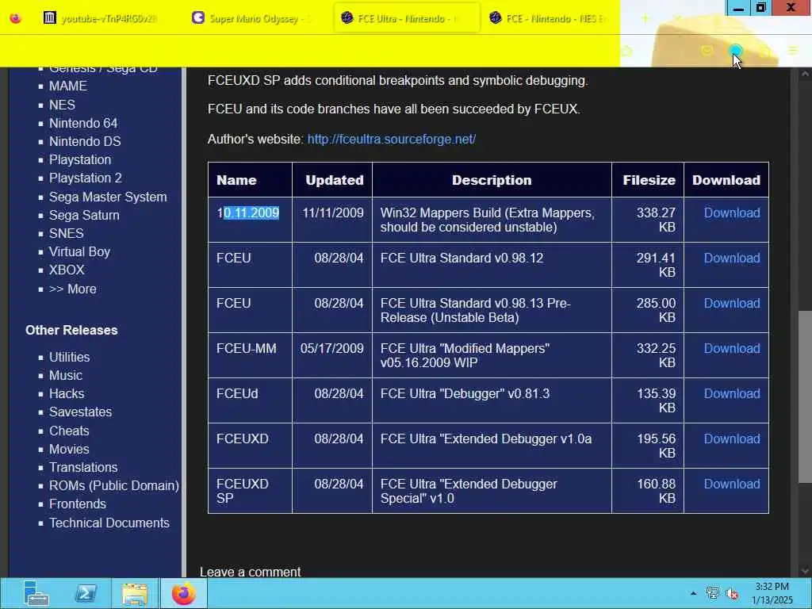
Task: Open Music under Other Releases
Action: (66, 375)
